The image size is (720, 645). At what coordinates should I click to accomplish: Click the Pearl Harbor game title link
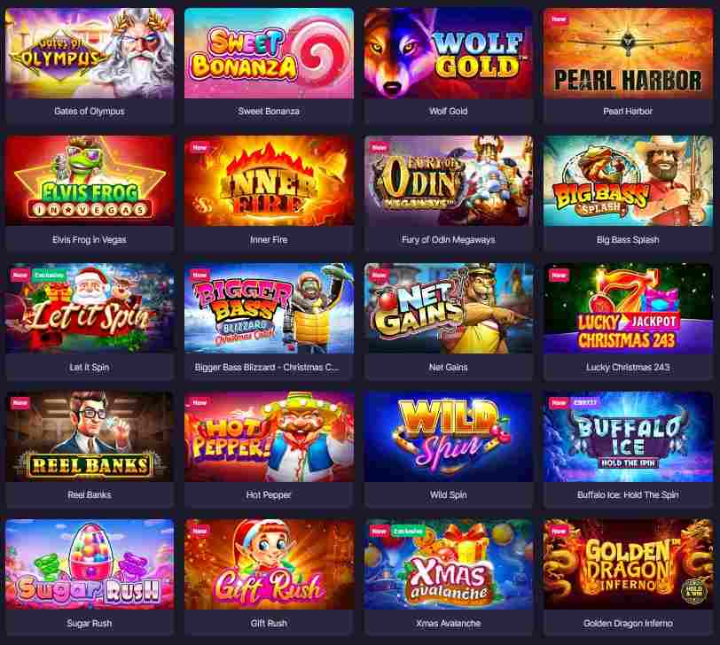tap(628, 111)
